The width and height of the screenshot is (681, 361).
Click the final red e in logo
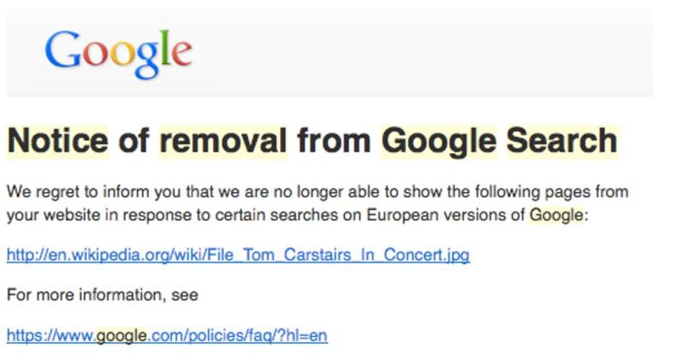coord(181,54)
